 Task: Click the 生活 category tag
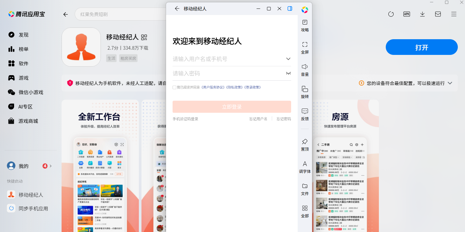point(111,58)
